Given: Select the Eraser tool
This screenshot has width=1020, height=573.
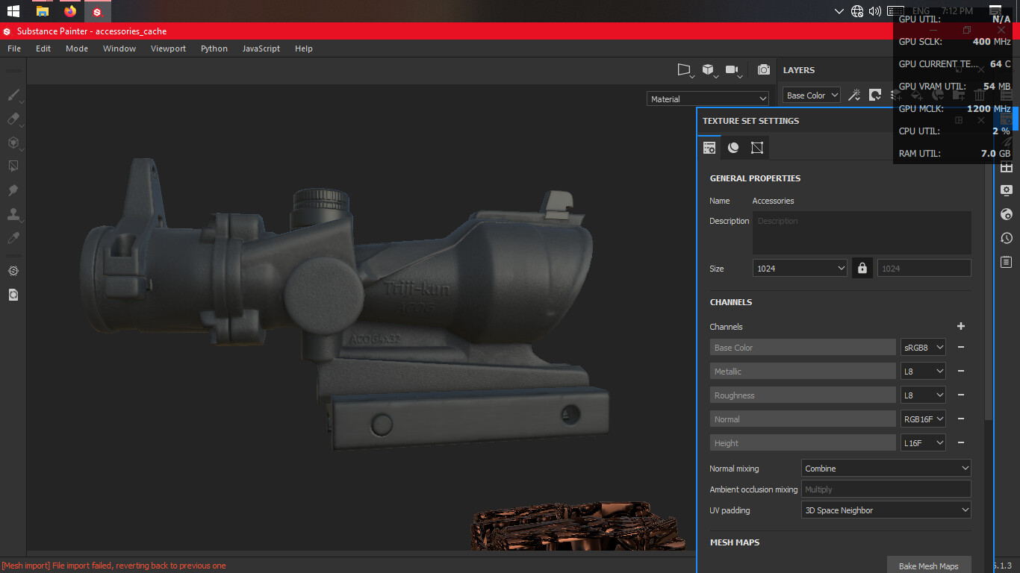Looking at the screenshot, I should coord(13,119).
